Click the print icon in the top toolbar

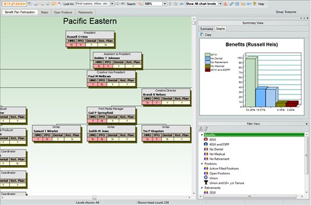[36, 4]
